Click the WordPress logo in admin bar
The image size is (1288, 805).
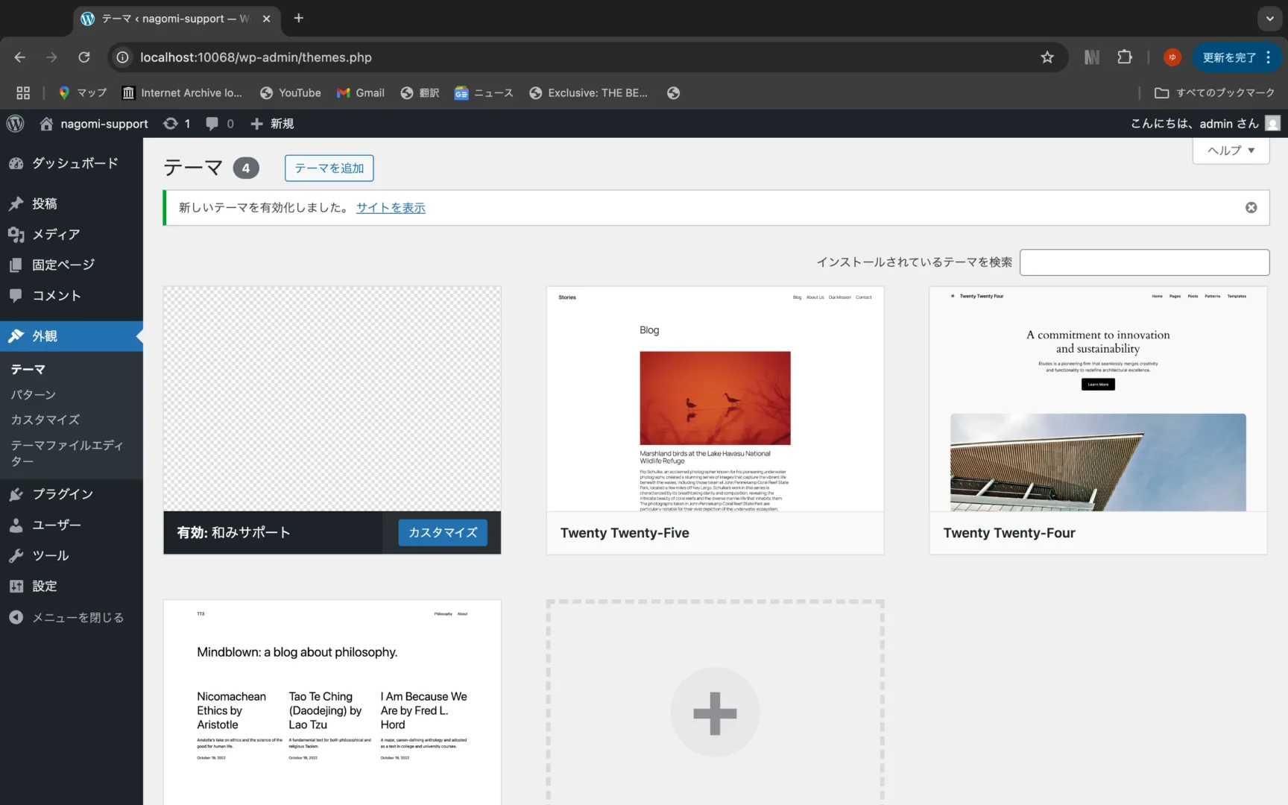point(16,124)
